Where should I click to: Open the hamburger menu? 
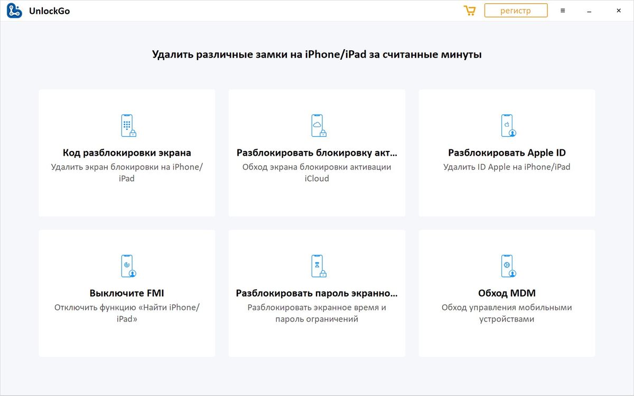(563, 10)
